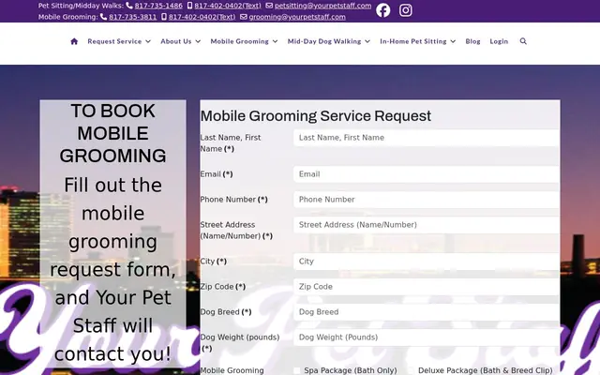600x375 pixels.
Task: Open the In-Home Pet Sitting nav item
Action: coord(413,41)
